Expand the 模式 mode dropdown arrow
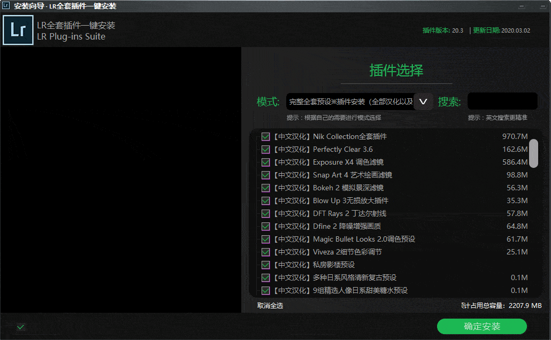Viewport: 551px width, 340px height. click(423, 101)
